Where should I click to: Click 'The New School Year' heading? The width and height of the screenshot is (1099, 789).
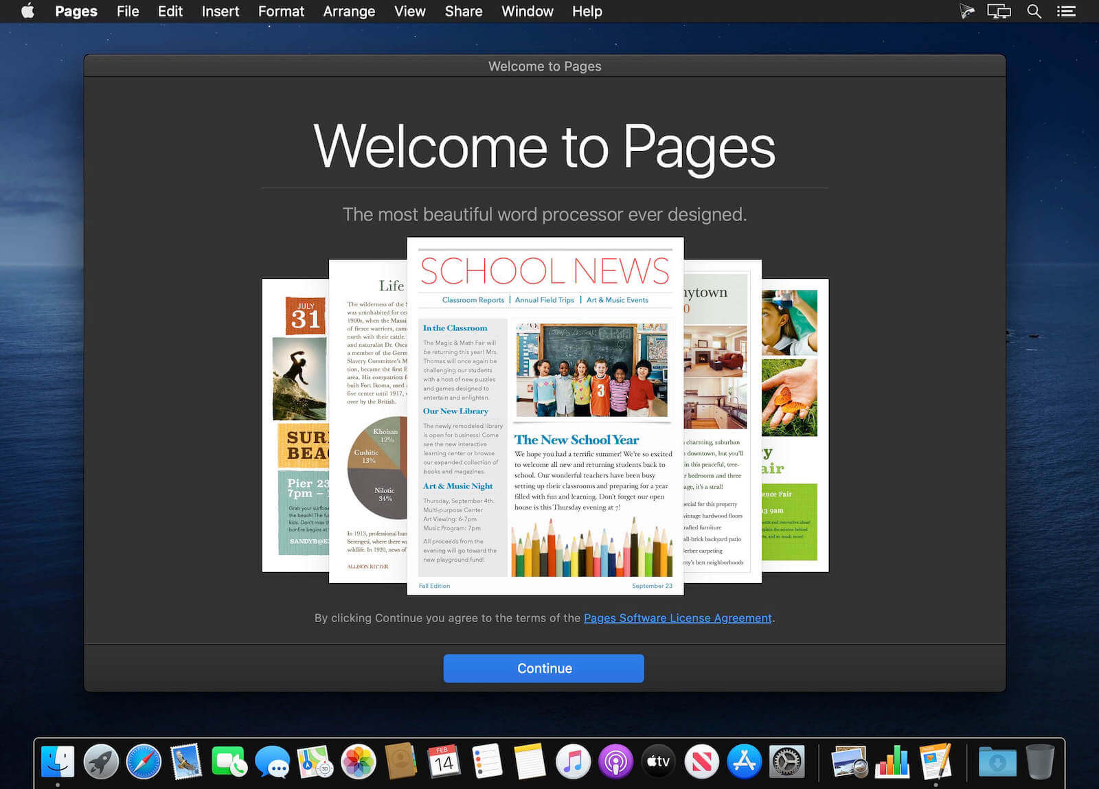coord(577,439)
